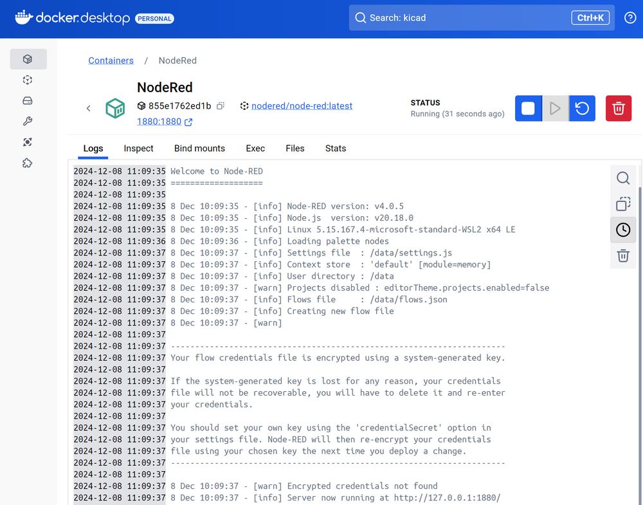Restart the NodeRed container

pos(582,108)
